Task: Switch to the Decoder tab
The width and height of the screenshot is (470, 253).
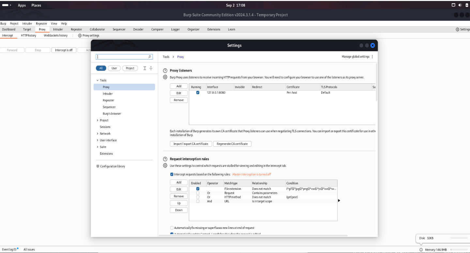Action: (x=138, y=29)
